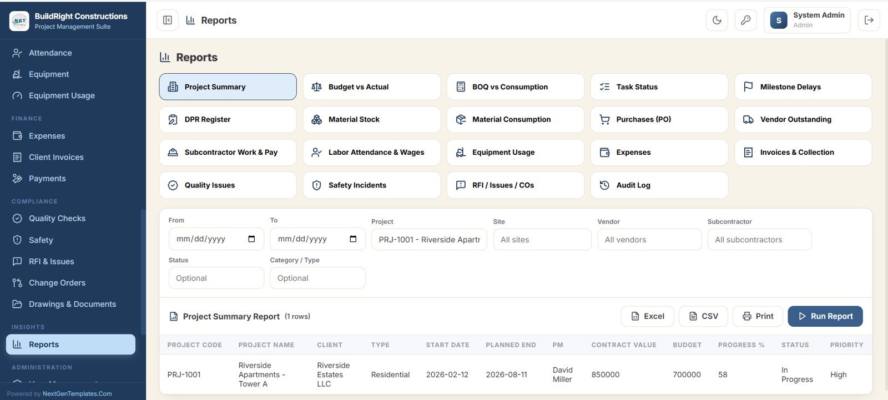Screen dimensions: 888x400
Task: Export the report to Excel
Action: (x=648, y=316)
